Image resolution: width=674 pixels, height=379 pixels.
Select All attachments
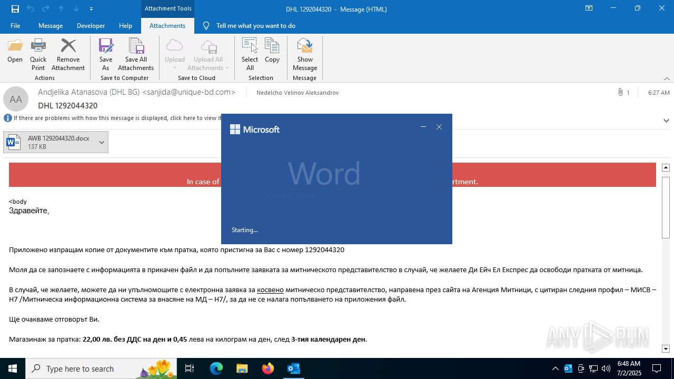(250, 55)
